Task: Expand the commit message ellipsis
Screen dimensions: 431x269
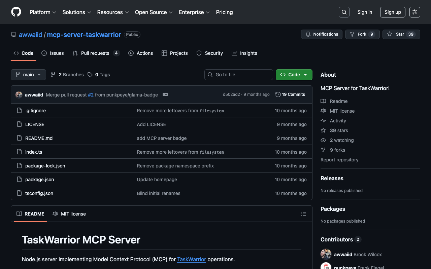Action: click(x=165, y=94)
